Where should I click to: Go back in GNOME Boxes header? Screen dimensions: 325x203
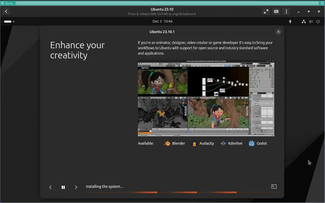[6, 11]
